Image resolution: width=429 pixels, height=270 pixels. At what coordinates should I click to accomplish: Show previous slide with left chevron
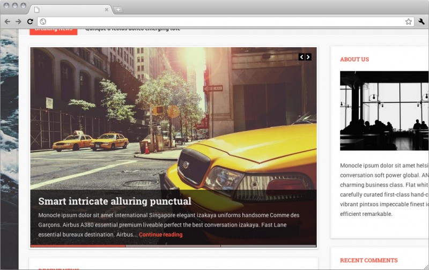[302, 57]
